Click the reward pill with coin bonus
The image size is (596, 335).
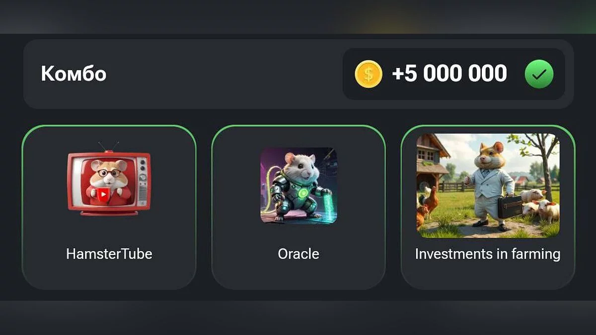tap(454, 74)
